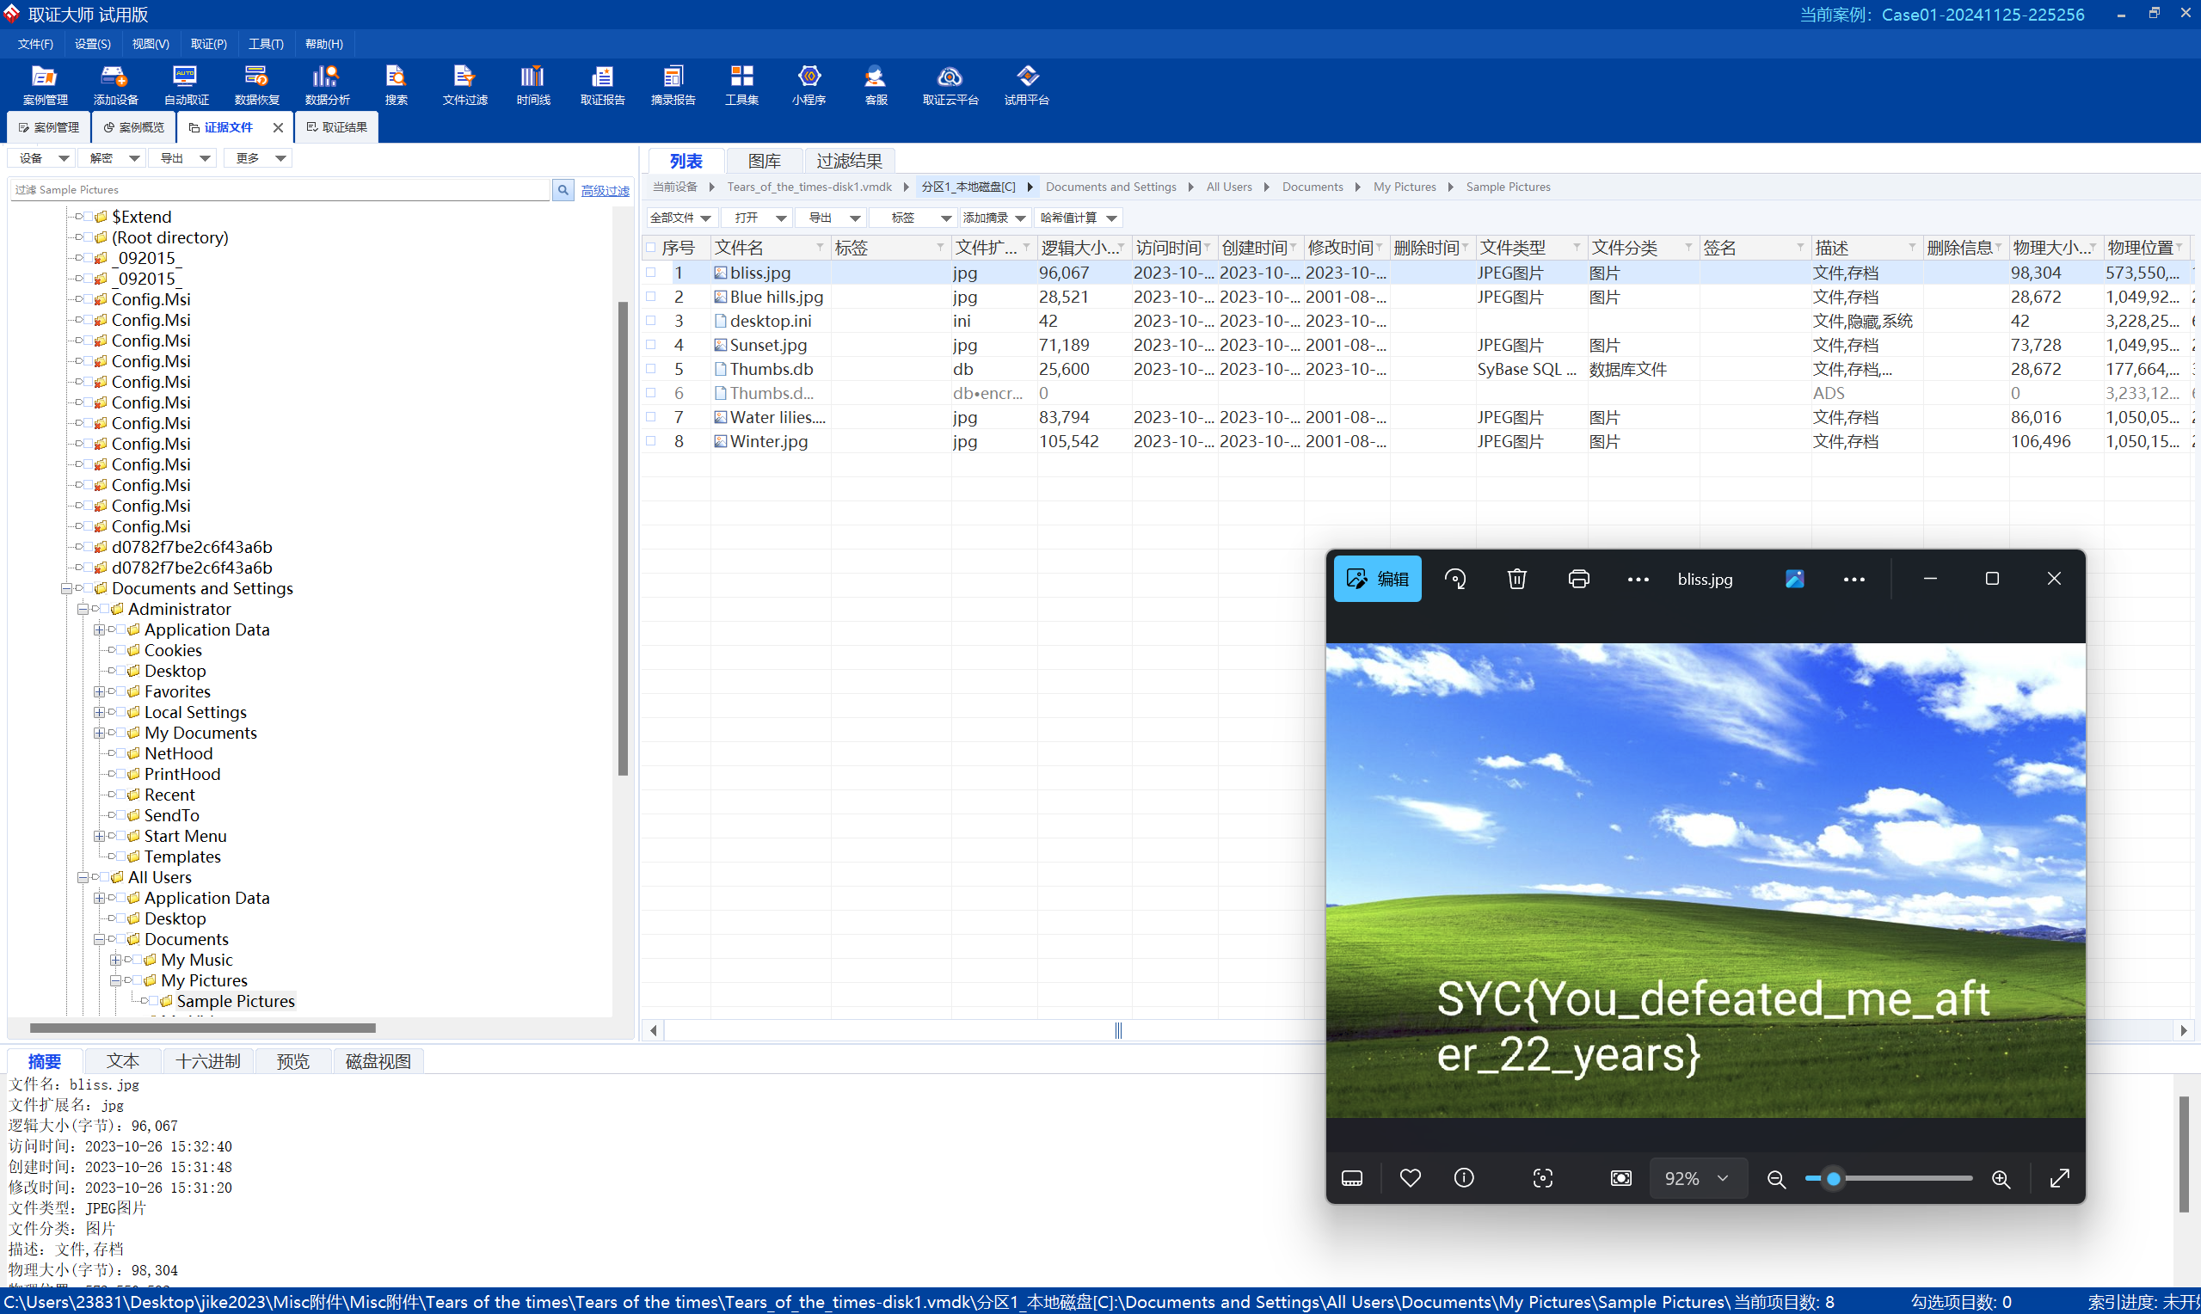The height and width of the screenshot is (1314, 2201).
Task: Click the All Users breadcrumb segment
Action: [x=1229, y=187]
